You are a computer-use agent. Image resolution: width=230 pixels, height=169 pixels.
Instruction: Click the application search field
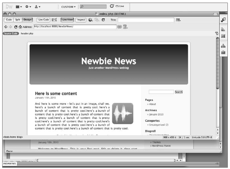click(x=93, y=6)
